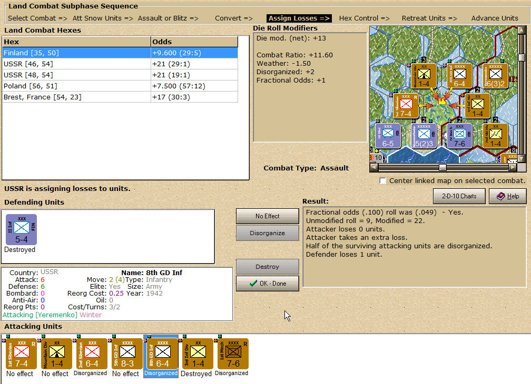Click the Finnish IV Mech 7-6 counter on map
Image resolution: width=531 pixels, height=384 pixels.
tap(459, 136)
